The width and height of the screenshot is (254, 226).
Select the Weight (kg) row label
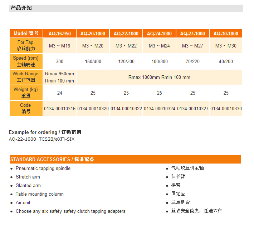pos(26,93)
